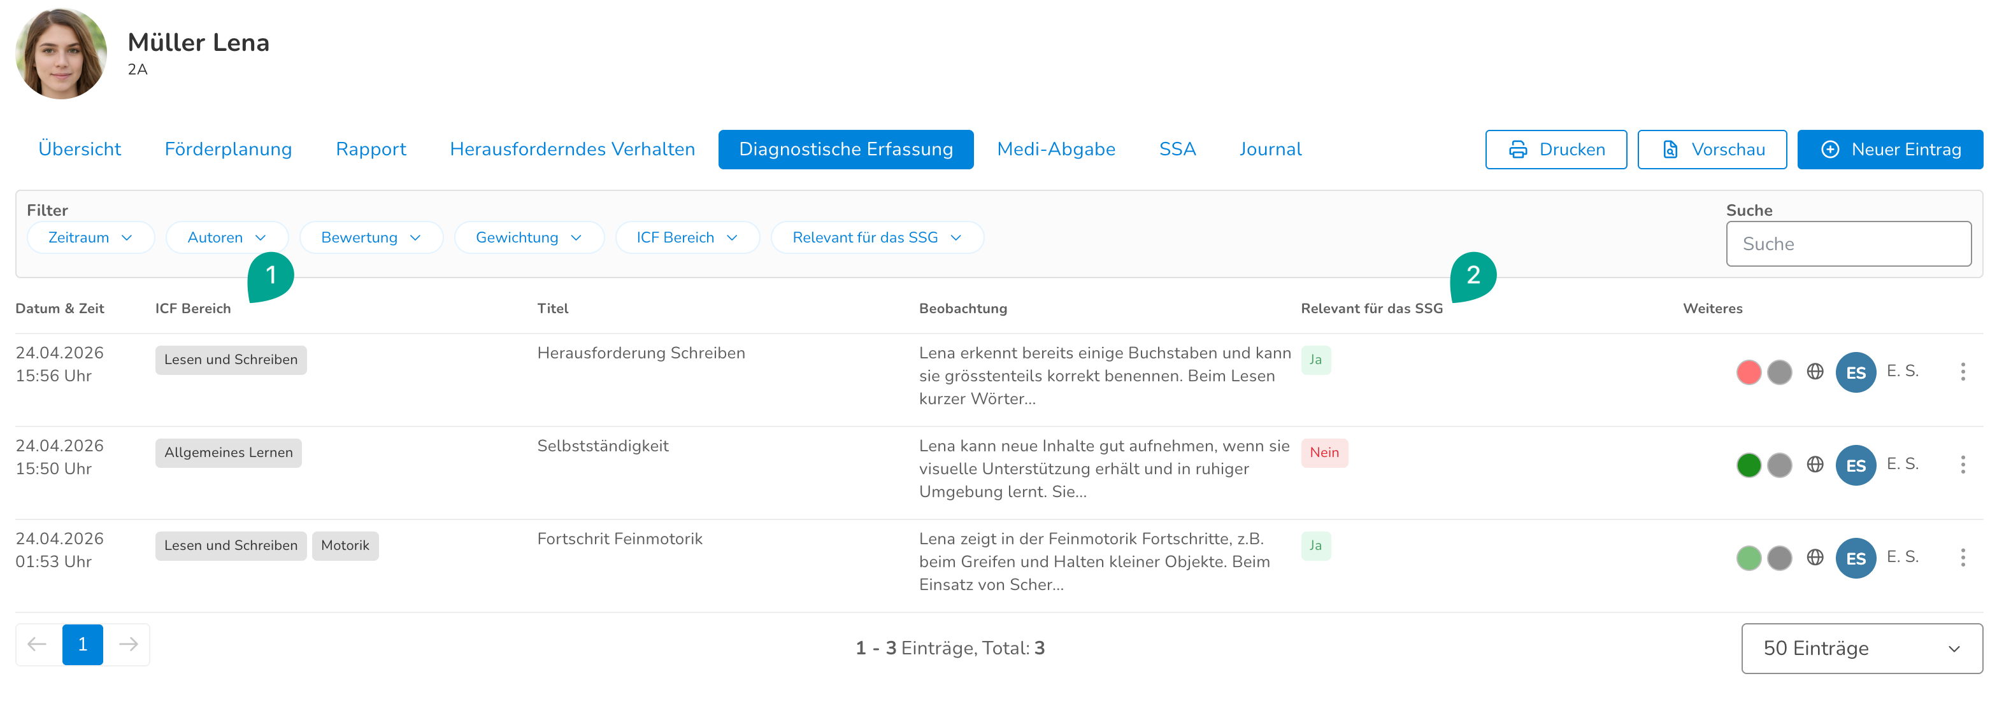The width and height of the screenshot is (2004, 704).
Task: Click the Drucken button
Action: (x=1556, y=149)
